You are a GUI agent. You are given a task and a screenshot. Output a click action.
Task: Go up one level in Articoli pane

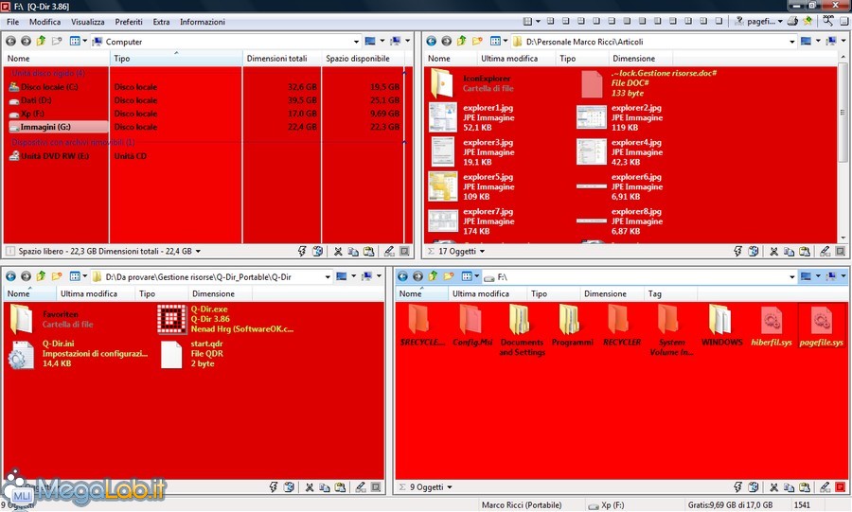click(x=461, y=42)
